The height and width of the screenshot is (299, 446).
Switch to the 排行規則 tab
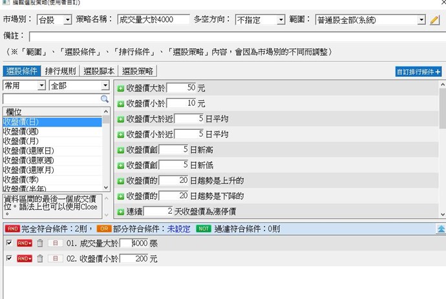tap(60, 71)
